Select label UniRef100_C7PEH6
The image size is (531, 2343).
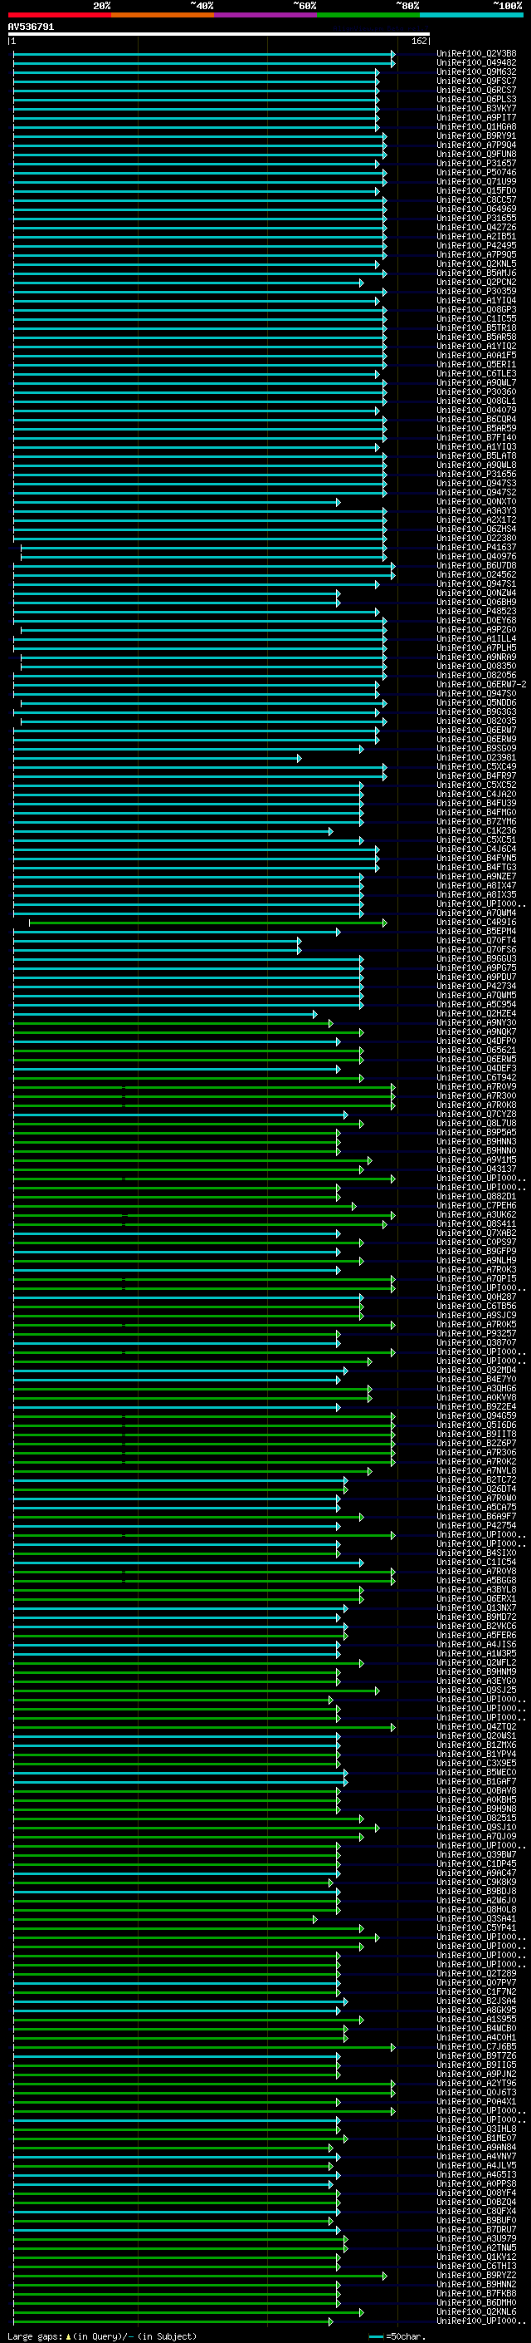(x=476, y=1206)
